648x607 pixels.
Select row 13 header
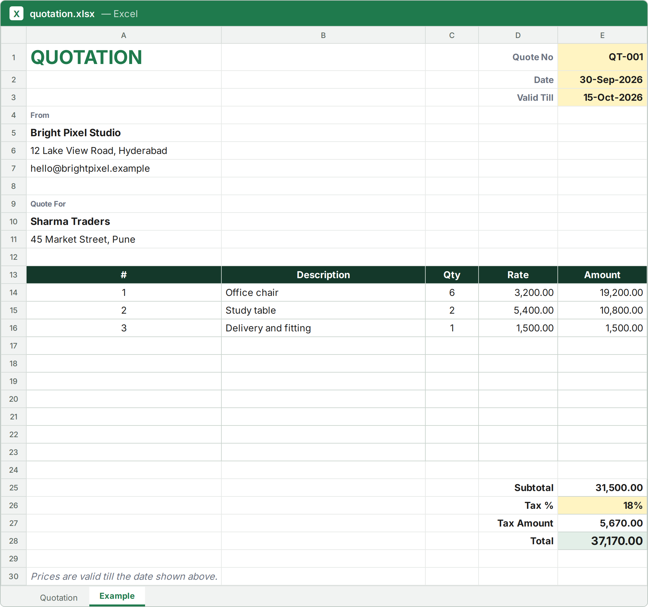13,275
